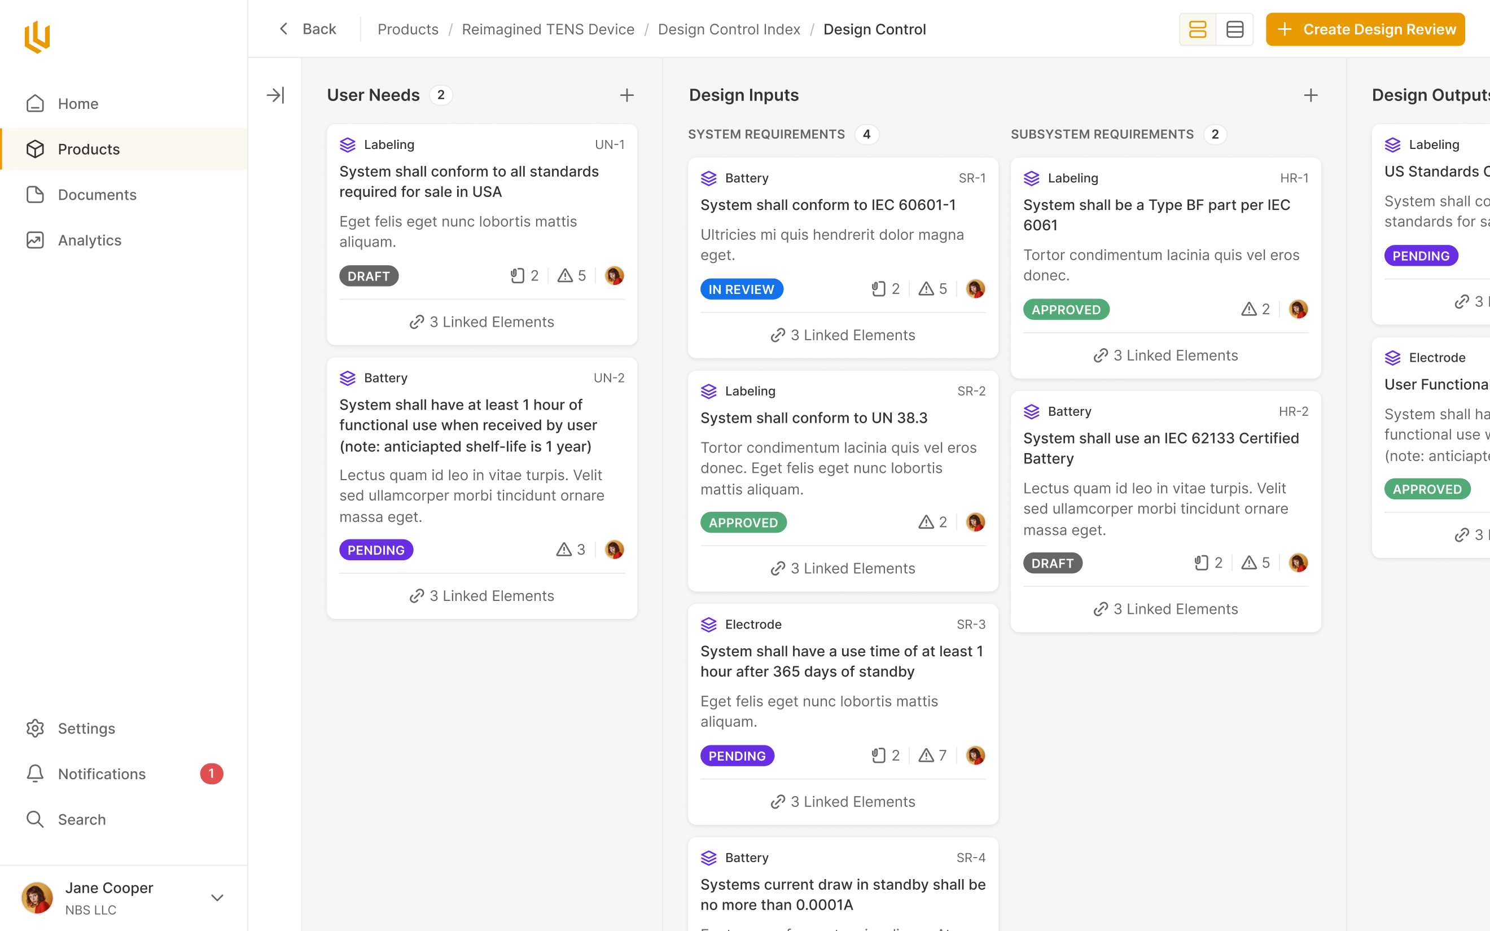
Task: Click attachment icon on UN-1 card
Action: click(x=517, y=275)
